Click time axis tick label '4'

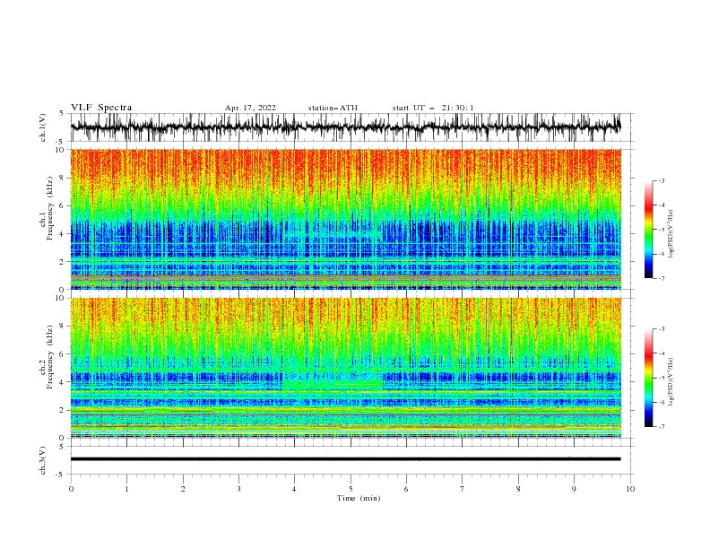(x=294, y=489)
